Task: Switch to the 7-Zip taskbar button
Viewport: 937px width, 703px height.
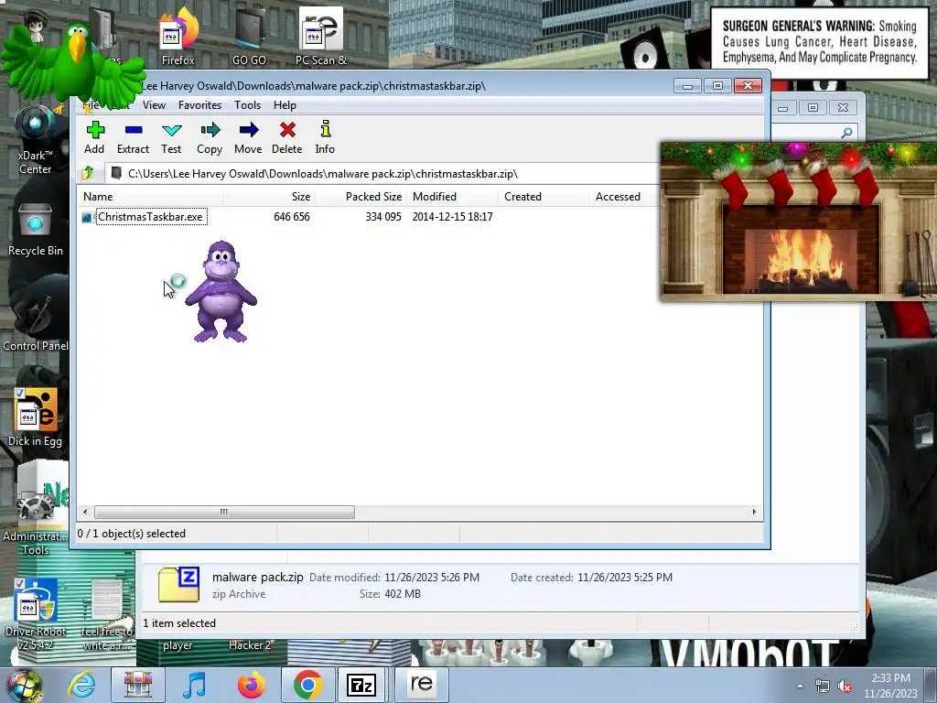Action: click(x=362, y=685)
